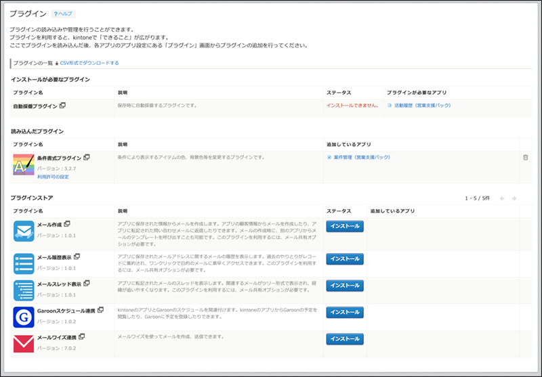Click app icon beside 活動履歴 link
Screen dimensions: 542x377
click(390, 106)
